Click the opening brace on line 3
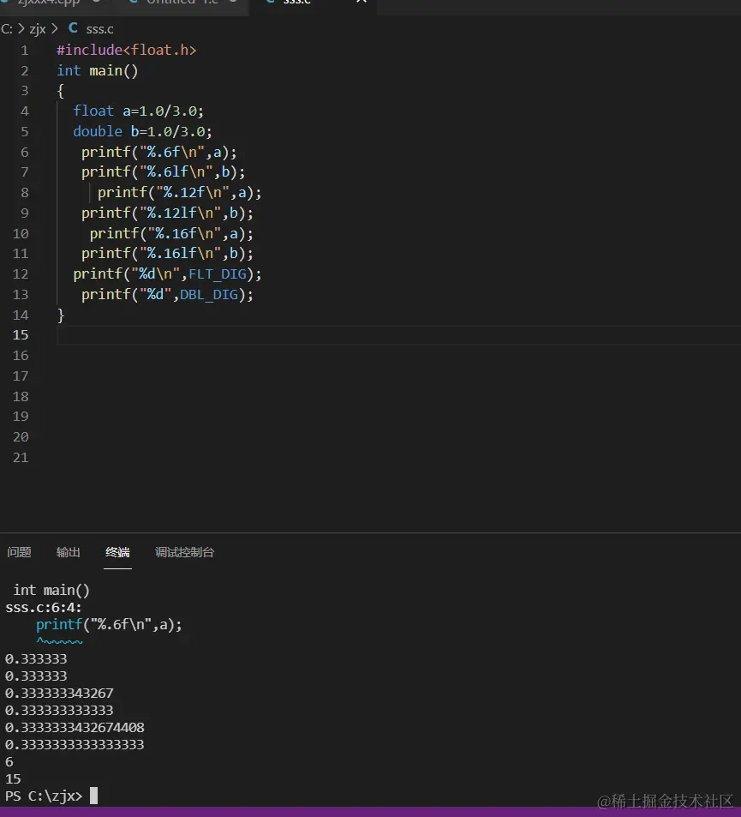 (x=61, y=91)
